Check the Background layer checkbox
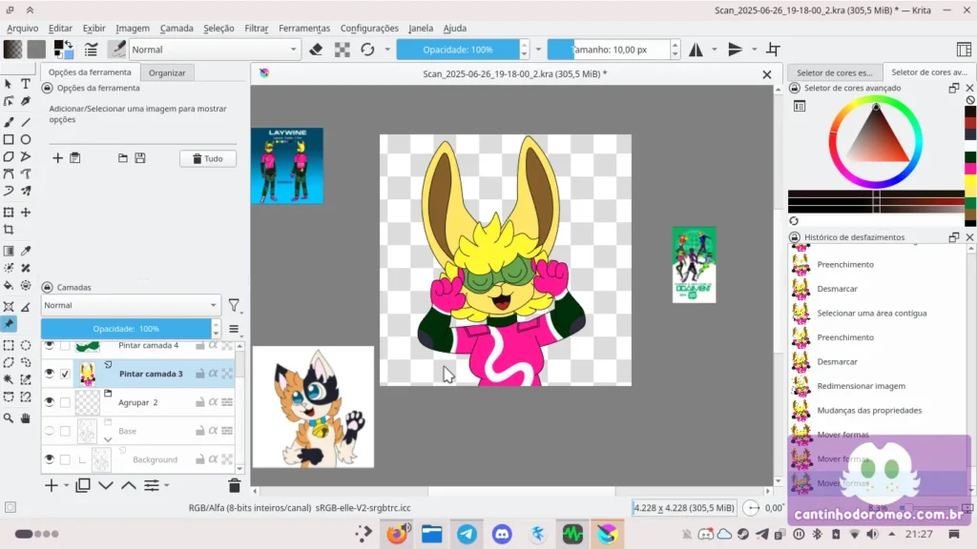This screenshot has height=549, width=977. point(65,459)
